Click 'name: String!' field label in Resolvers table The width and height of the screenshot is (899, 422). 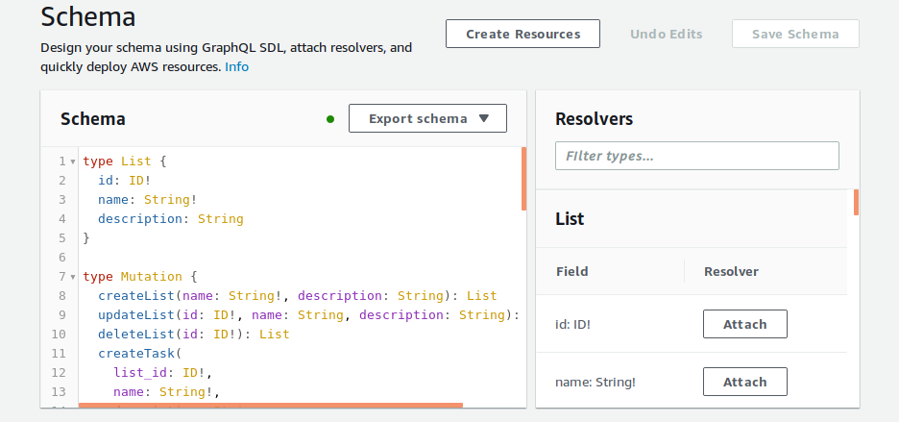[x=595, y=383]
